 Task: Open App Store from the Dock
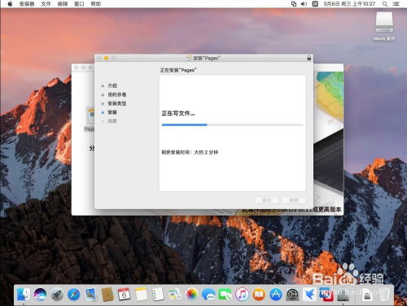click(x=276, y=295)
